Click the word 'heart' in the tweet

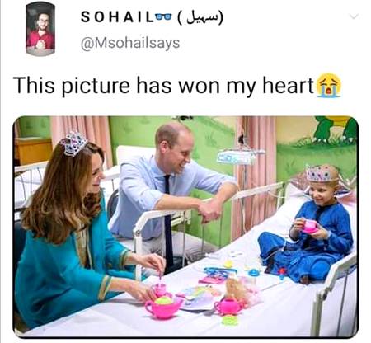288,85
